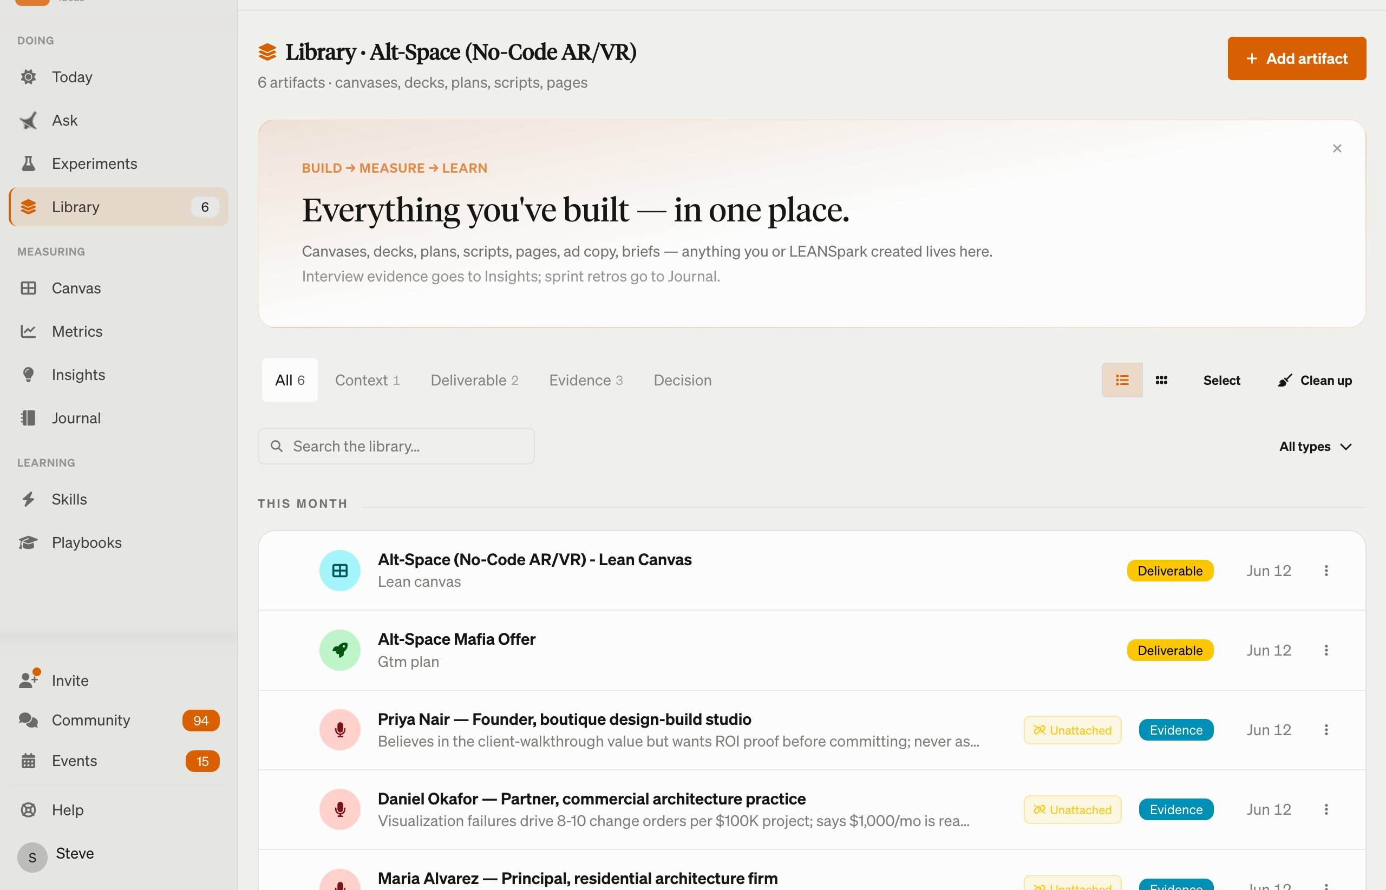1386x890 pixels.
Task: Click the Events calendar icon
Action: (x=28, y=761)
